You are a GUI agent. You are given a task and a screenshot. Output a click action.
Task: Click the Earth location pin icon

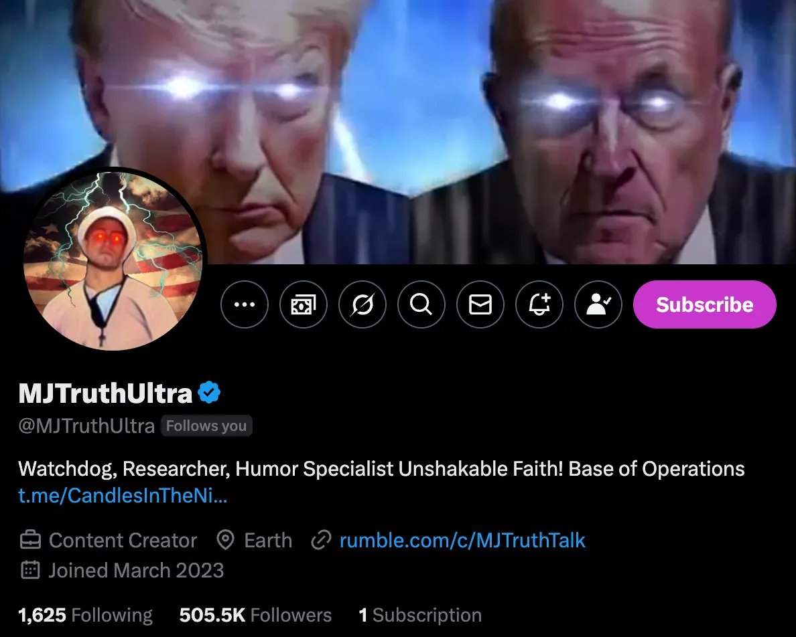click(x=225, y=540)
